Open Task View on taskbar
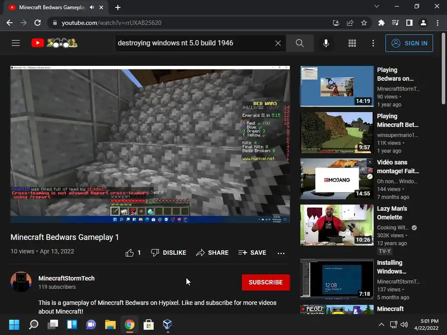 click(x=53, y=325)
